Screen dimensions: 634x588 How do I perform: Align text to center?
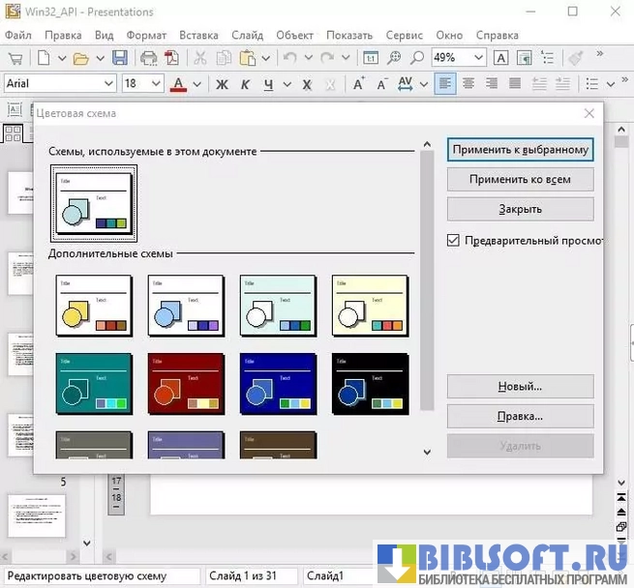tap(468, 84)
